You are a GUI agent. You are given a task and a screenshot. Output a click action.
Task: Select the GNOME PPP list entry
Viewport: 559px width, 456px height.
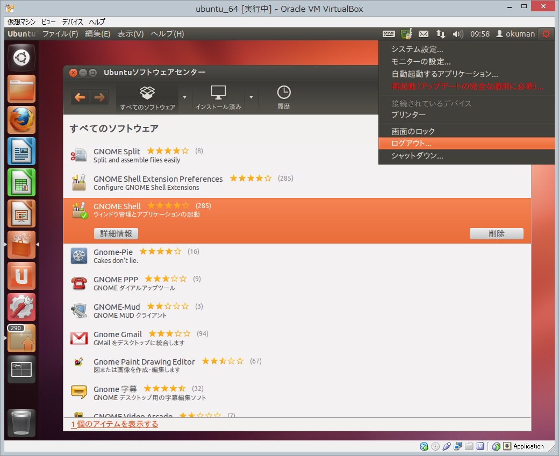coord(297,283)
